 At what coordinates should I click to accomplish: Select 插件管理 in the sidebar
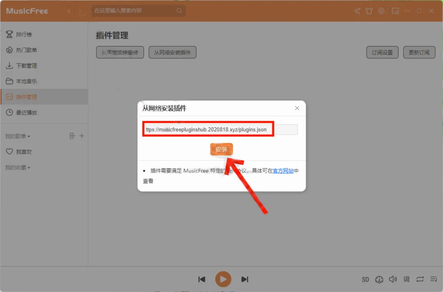[44, 97]
